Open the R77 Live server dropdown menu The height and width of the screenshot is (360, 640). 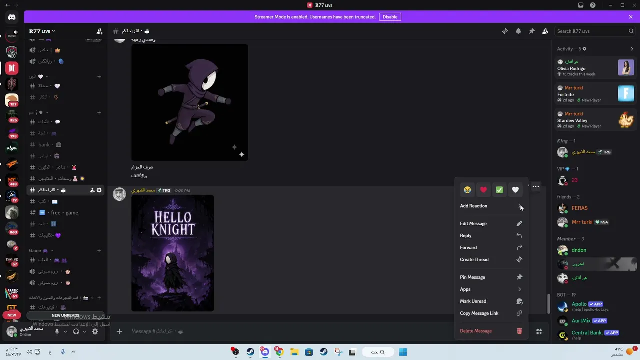(x=42, y=31)
